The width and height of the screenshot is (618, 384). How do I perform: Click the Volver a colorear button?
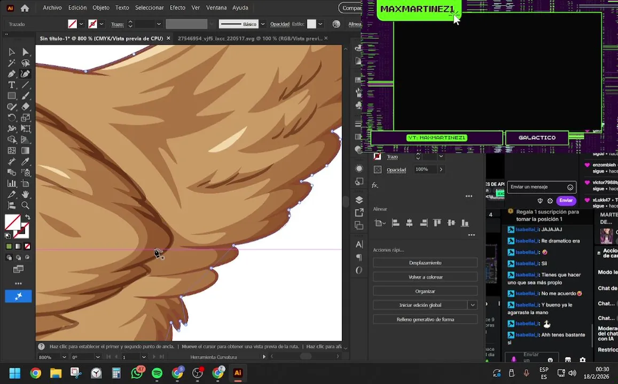[x=425, y=277]
